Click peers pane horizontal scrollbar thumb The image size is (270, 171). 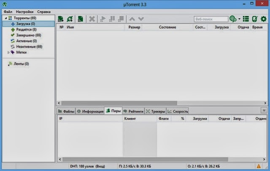[145, 159]
